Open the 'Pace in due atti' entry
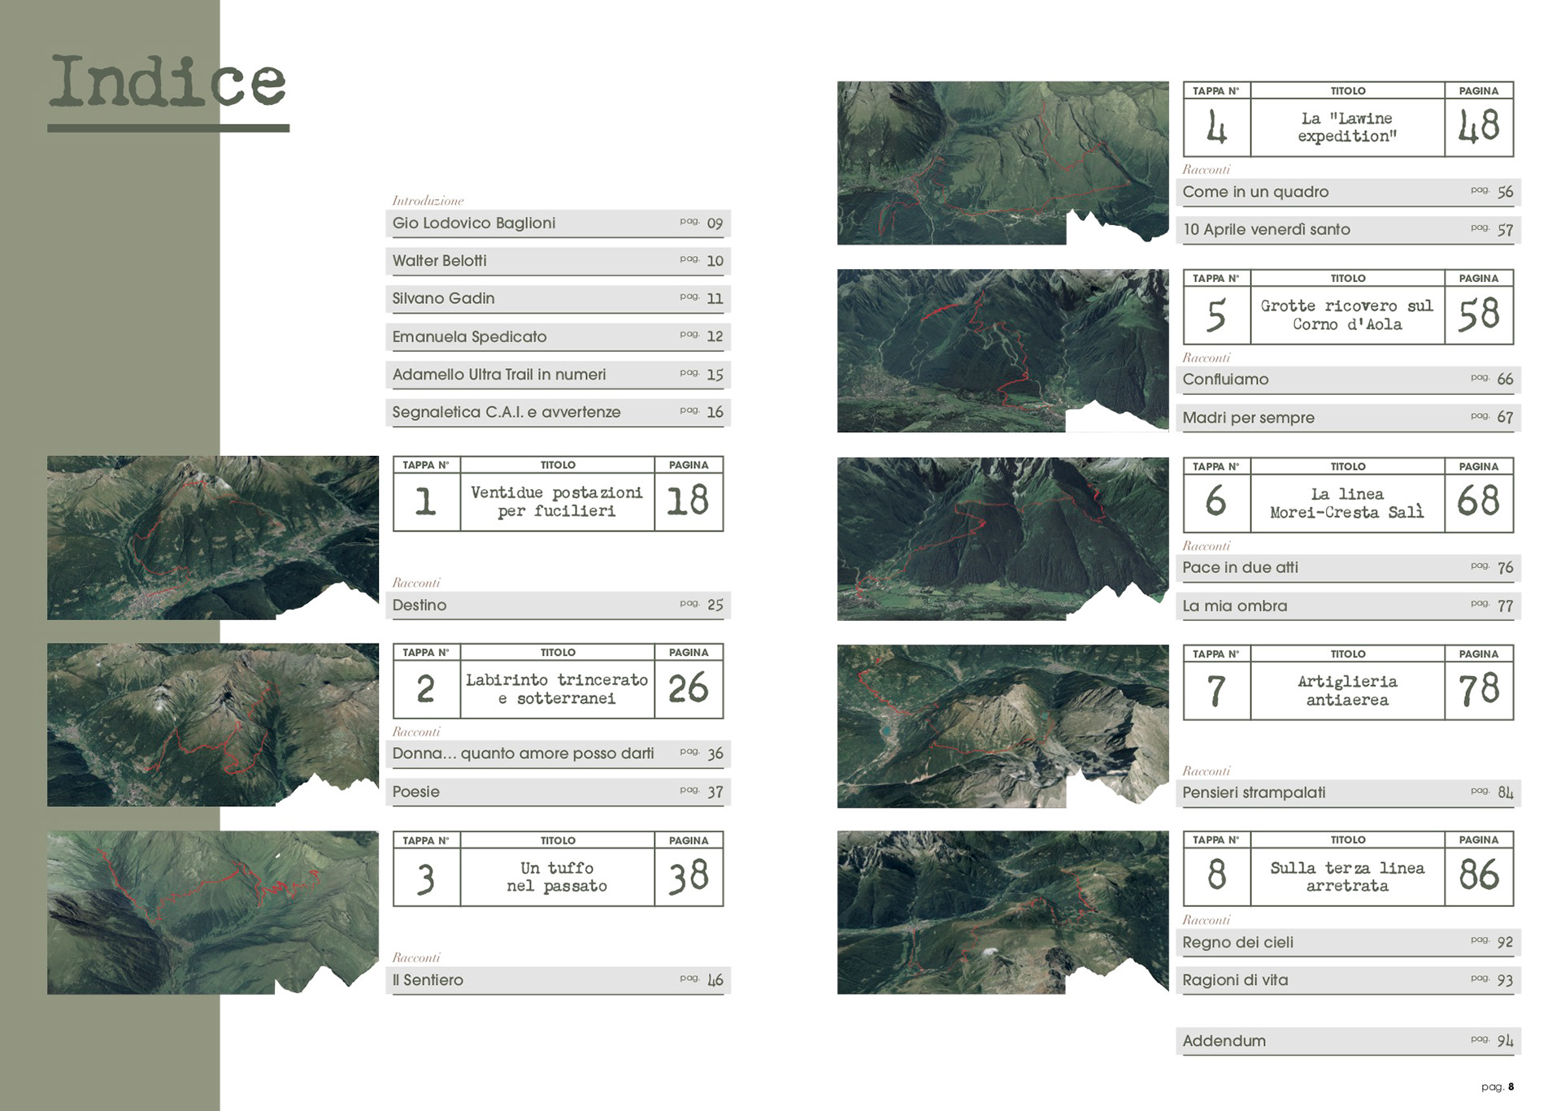The height and width of the screenshot is (1111, 1561). click(1348, 568)
